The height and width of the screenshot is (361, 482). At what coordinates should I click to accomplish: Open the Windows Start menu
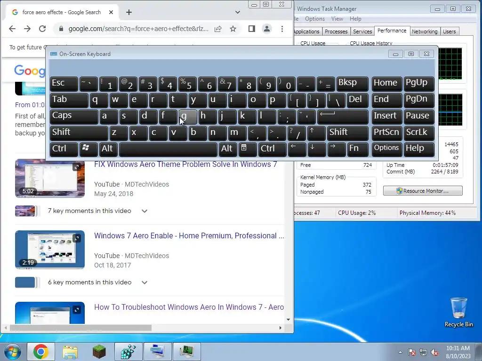pos(13,352)
